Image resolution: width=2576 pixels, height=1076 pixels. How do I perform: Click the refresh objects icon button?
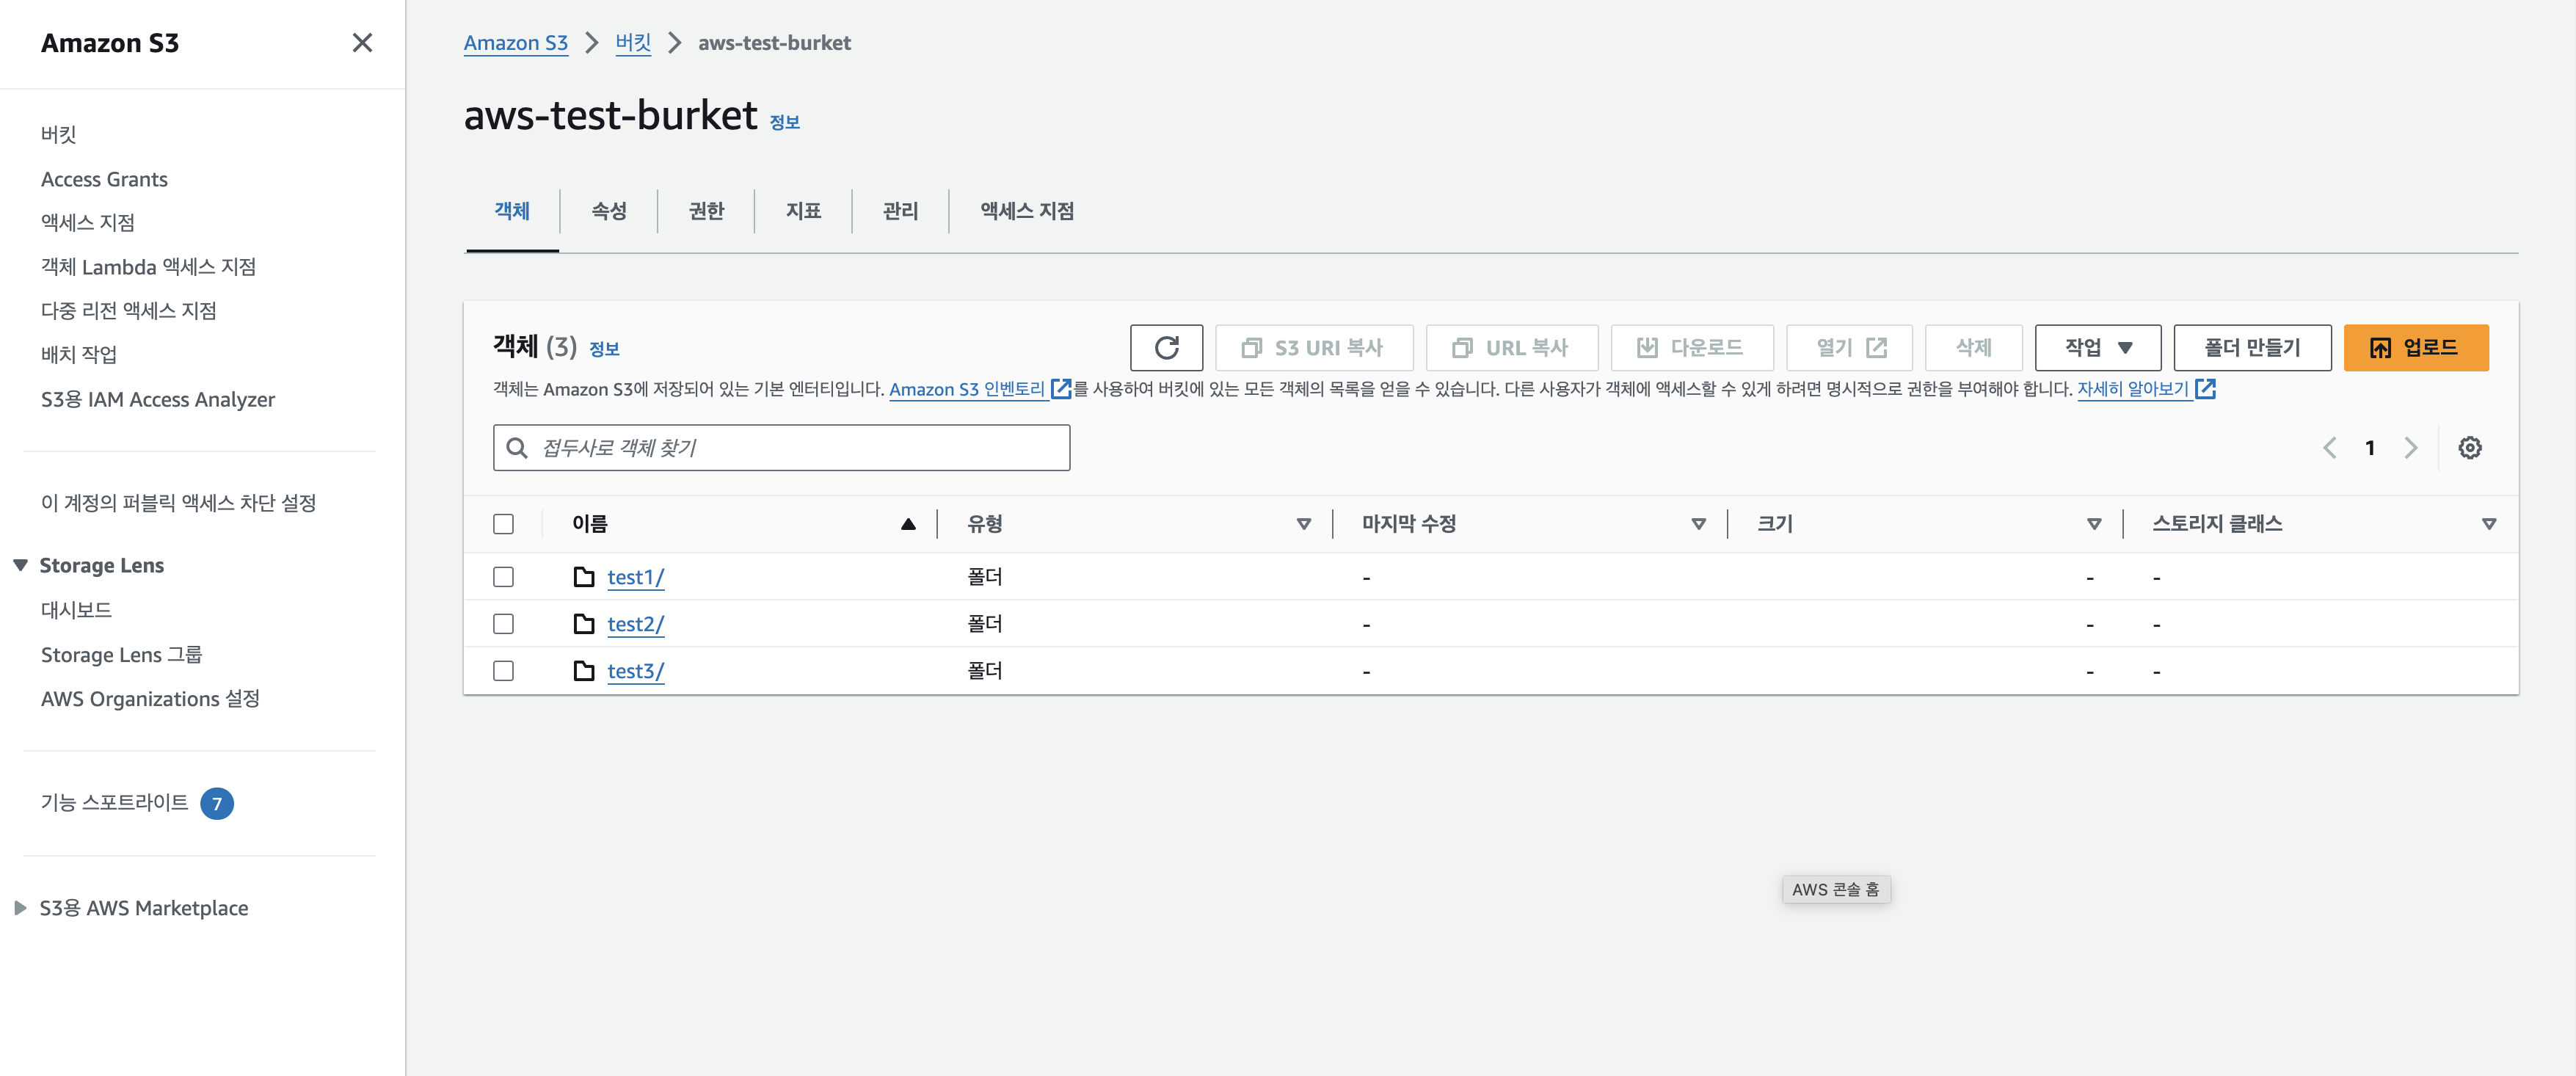click(1166, 347)
